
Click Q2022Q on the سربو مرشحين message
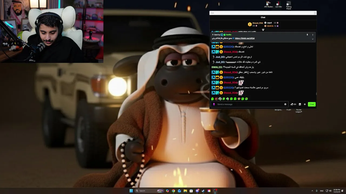[229, 88]
